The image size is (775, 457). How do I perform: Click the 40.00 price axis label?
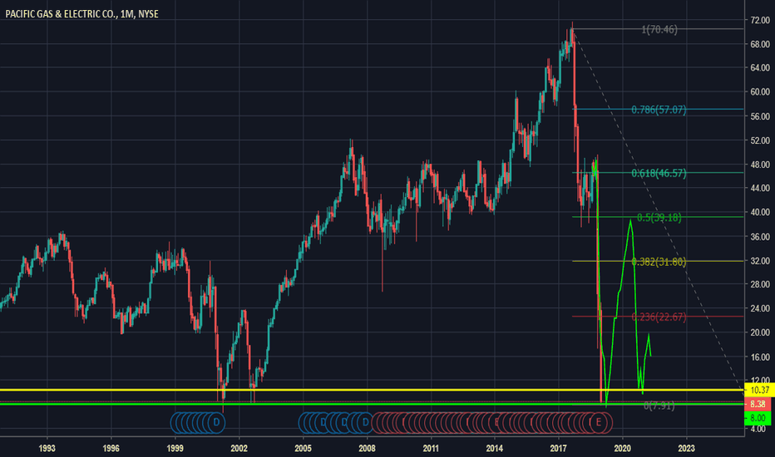click(x=760, y=213)
